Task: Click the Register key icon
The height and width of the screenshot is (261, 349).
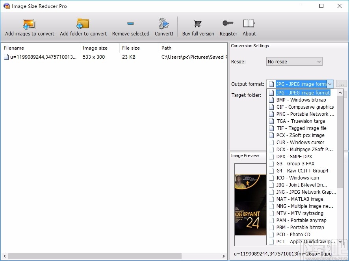Action: [228, 24]
